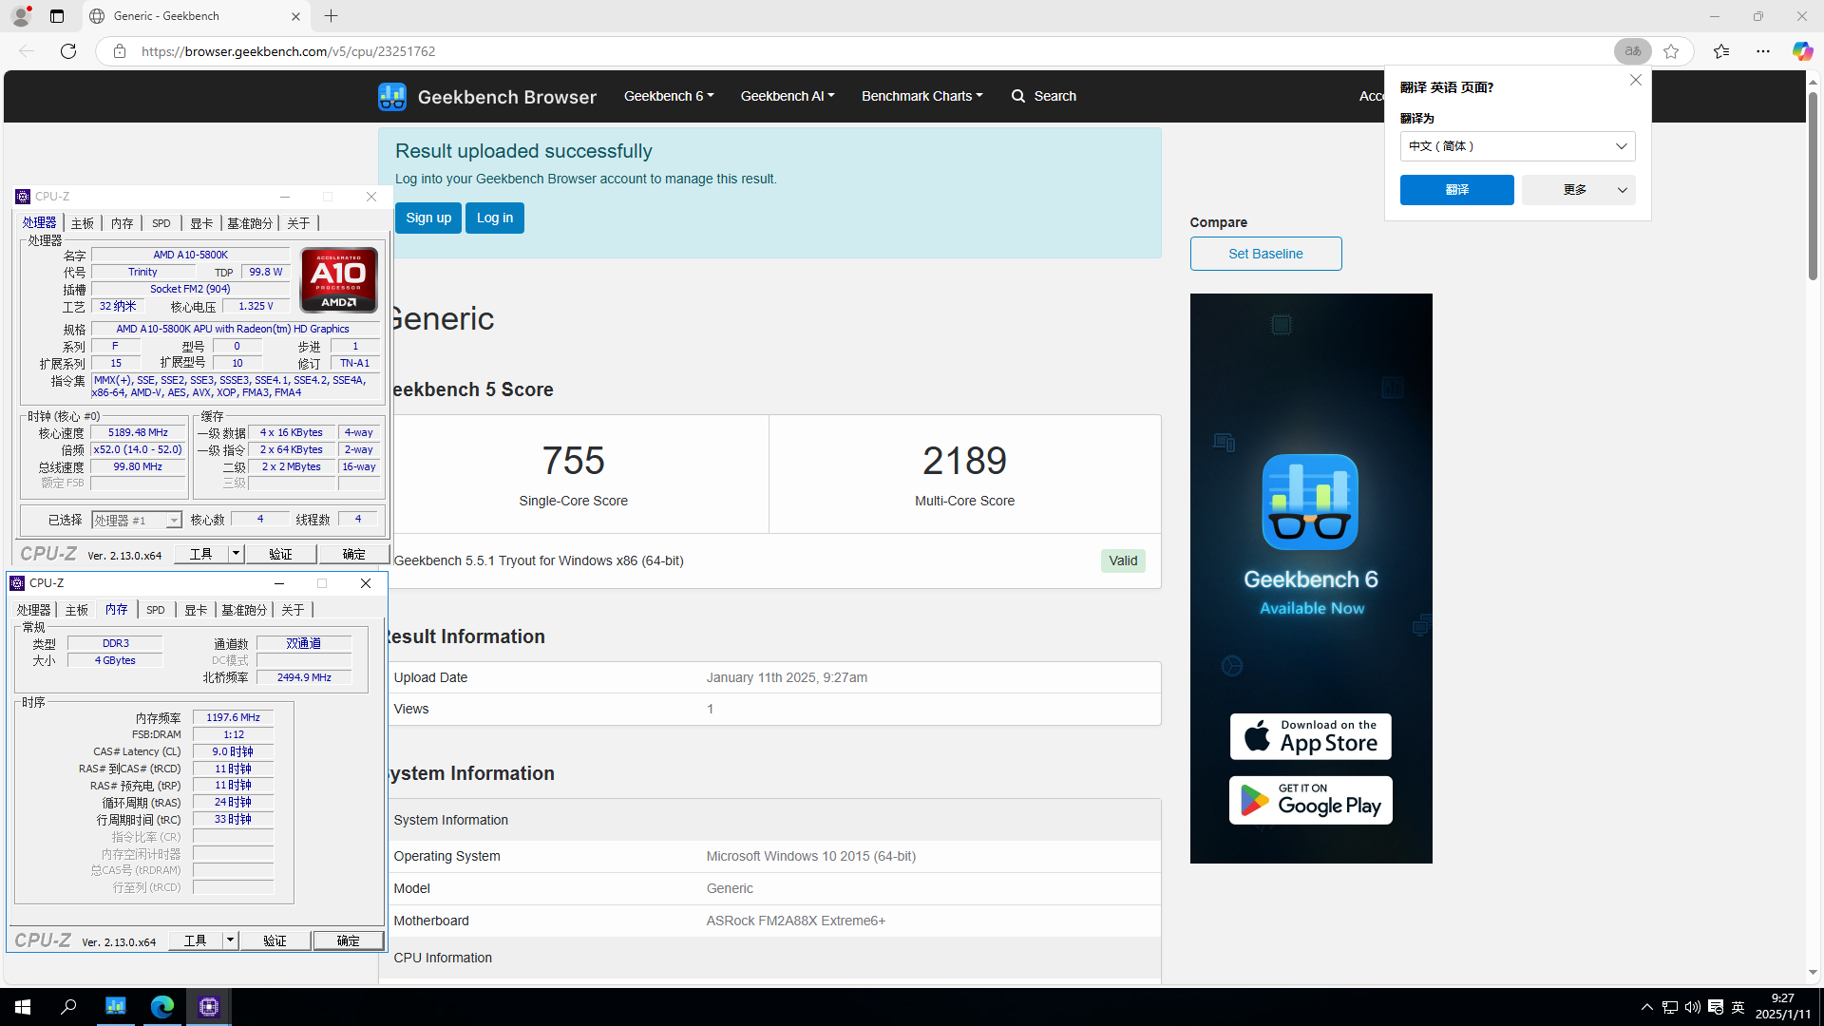Click the Geekbench Browser logo icon

[391, 96]
